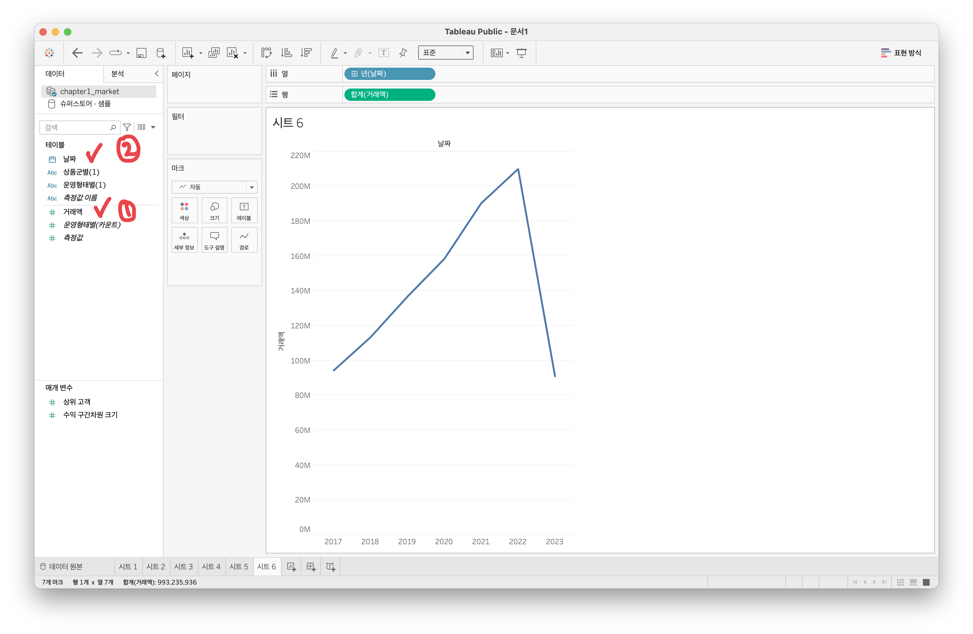This screenshot has width=973, height=634.
Task: Add new data source icon
Action: pos(161,53)
